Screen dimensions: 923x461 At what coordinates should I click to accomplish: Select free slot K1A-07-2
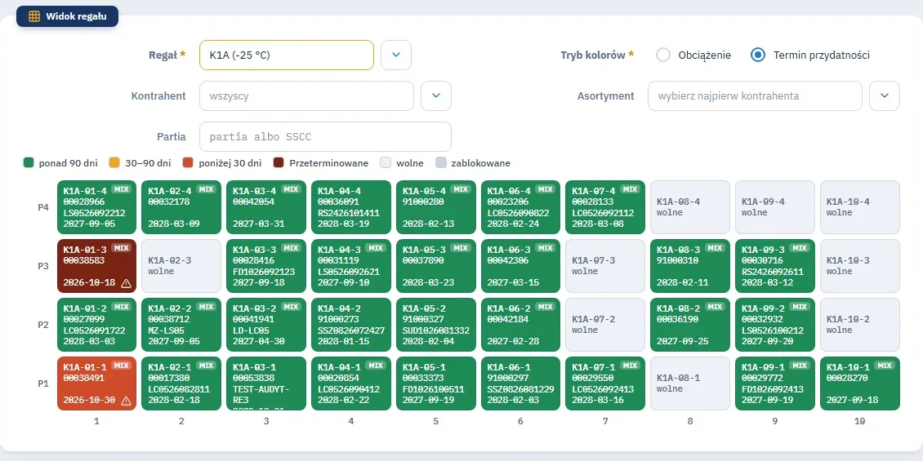coord(605,325)
